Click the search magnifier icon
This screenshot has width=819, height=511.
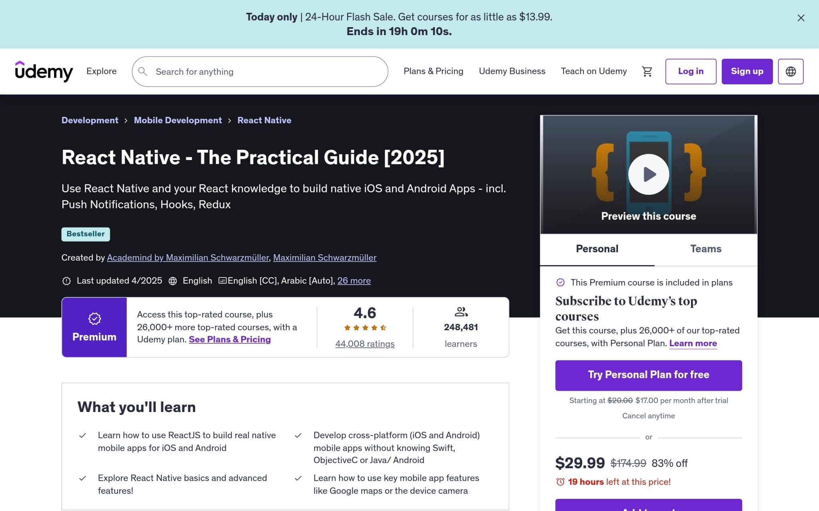(142, 71)
